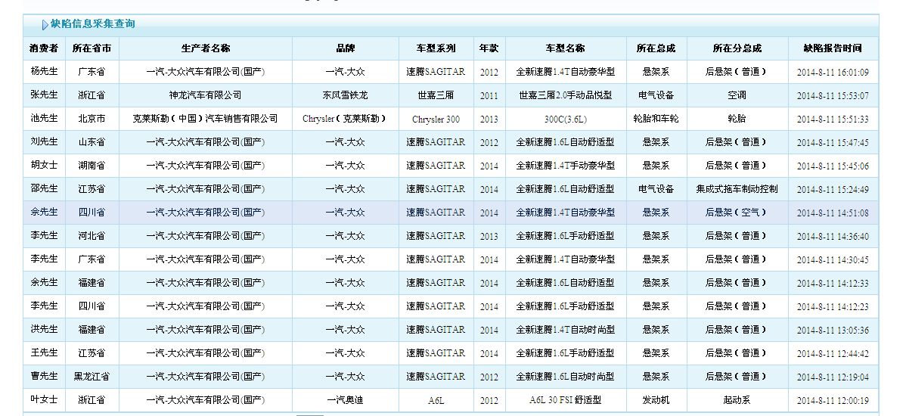906x416 pixels.
Task: Click the 消费者 column header
Action: (44, 48)
